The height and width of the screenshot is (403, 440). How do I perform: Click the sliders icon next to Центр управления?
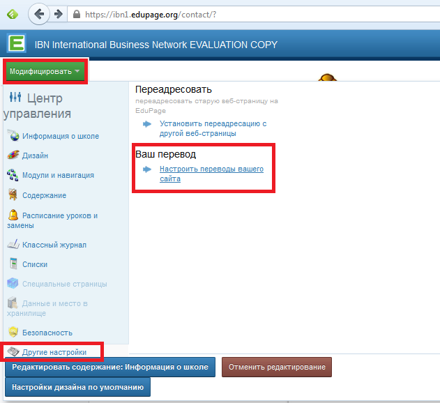coord(15,97)
